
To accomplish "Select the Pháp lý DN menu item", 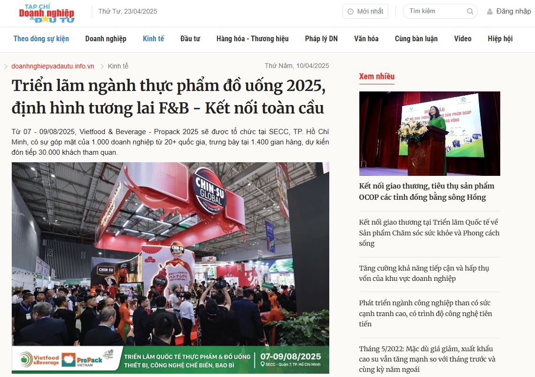I will [x=321, y=39].
